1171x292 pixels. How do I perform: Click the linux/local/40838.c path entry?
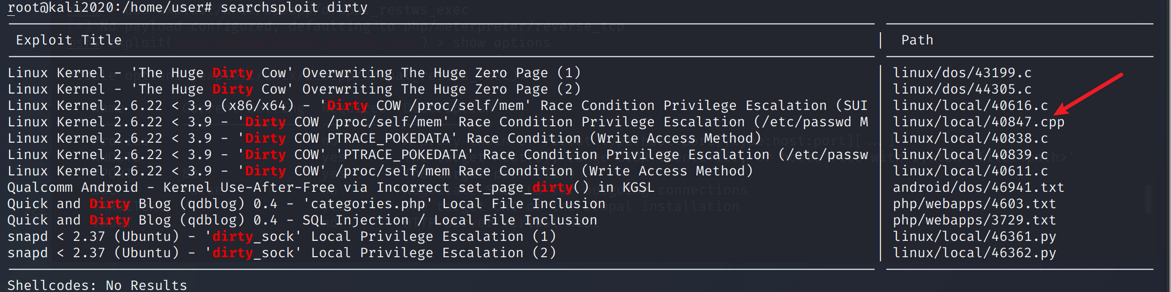(970, 139)
